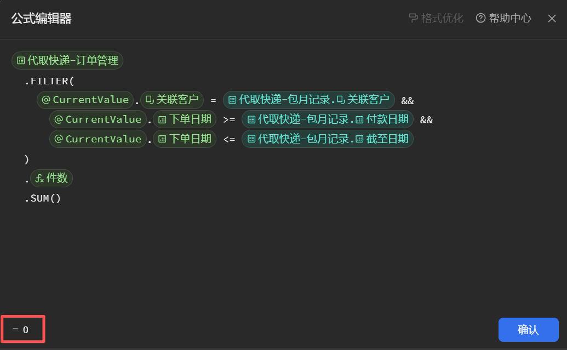Click the 公式编辑器 dialog title

tap(41, 19)
